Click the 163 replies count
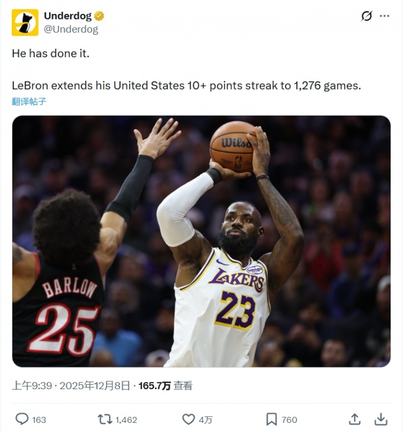The width and height of the screenshot is (404, 433). (x=39, y=420)
